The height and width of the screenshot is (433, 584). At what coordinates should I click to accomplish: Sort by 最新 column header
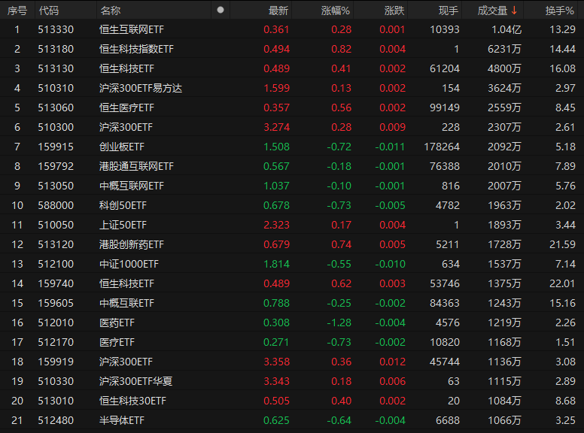click(x=278, y=11)
